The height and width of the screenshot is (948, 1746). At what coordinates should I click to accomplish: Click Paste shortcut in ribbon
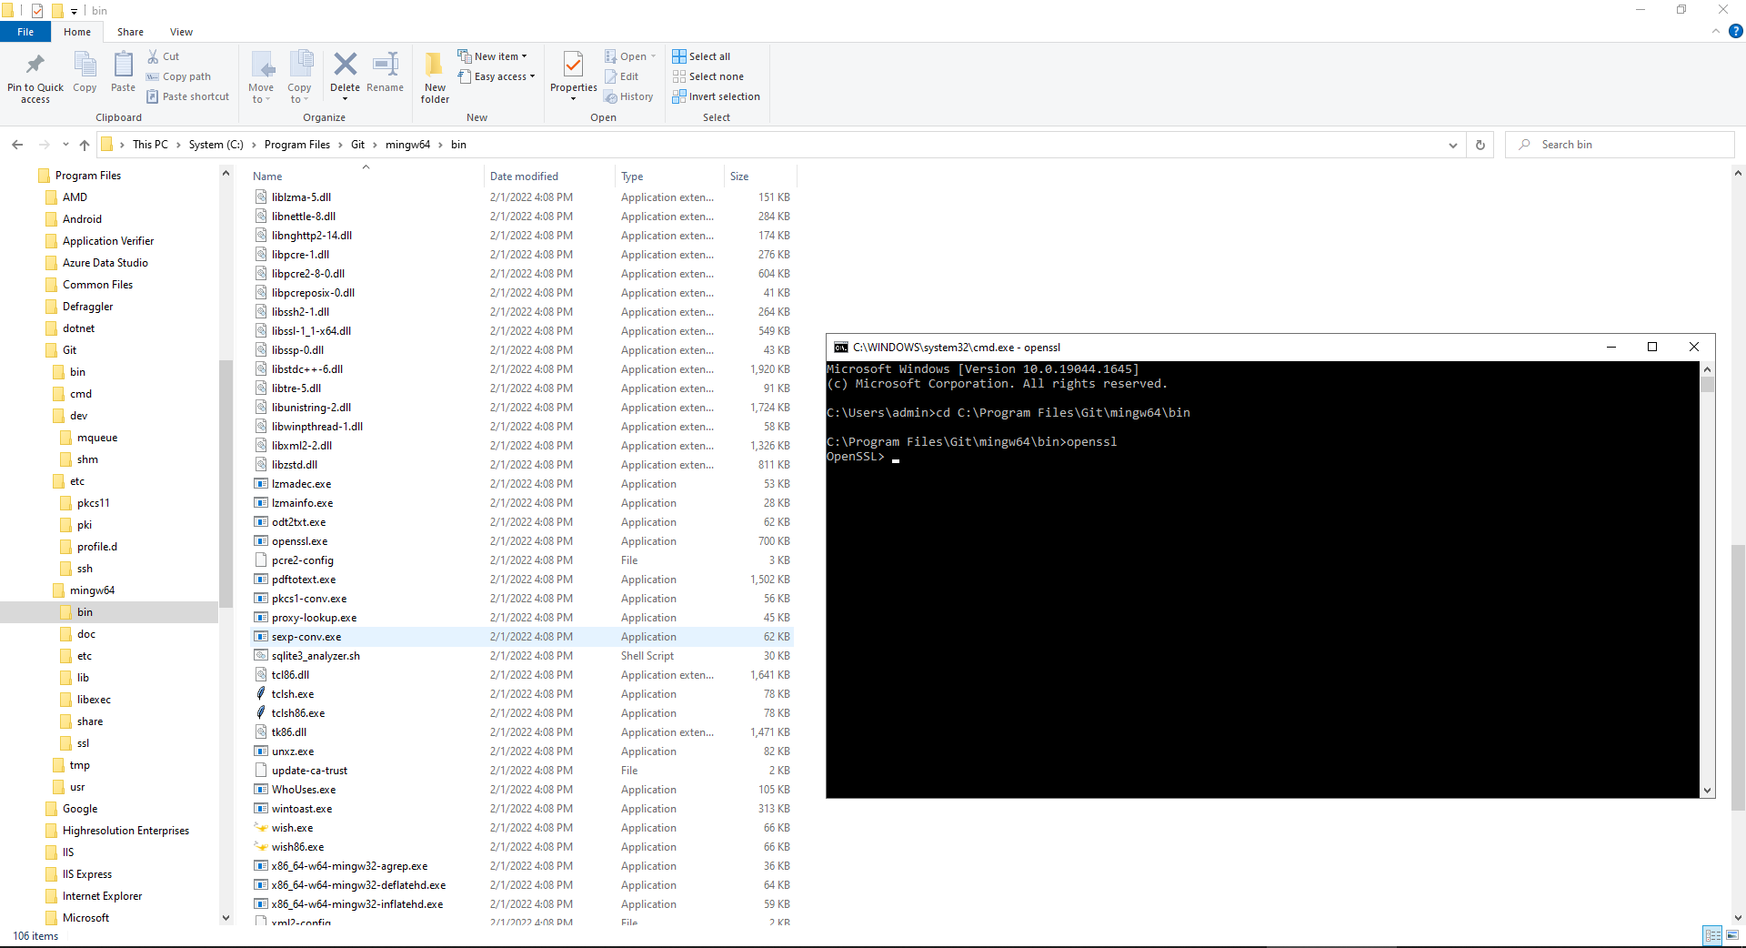tap(187, 96)
